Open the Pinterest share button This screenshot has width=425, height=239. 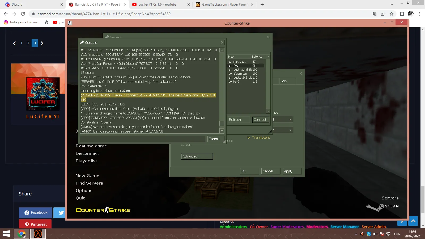(x=35, y=224)
